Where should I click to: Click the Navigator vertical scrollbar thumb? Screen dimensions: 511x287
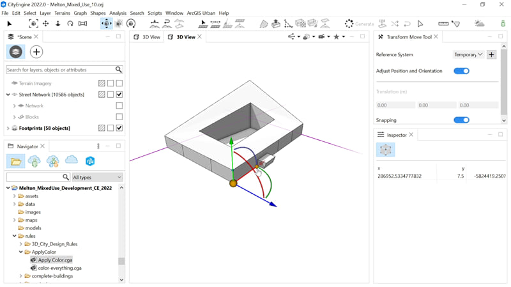[x=121, y=261]
